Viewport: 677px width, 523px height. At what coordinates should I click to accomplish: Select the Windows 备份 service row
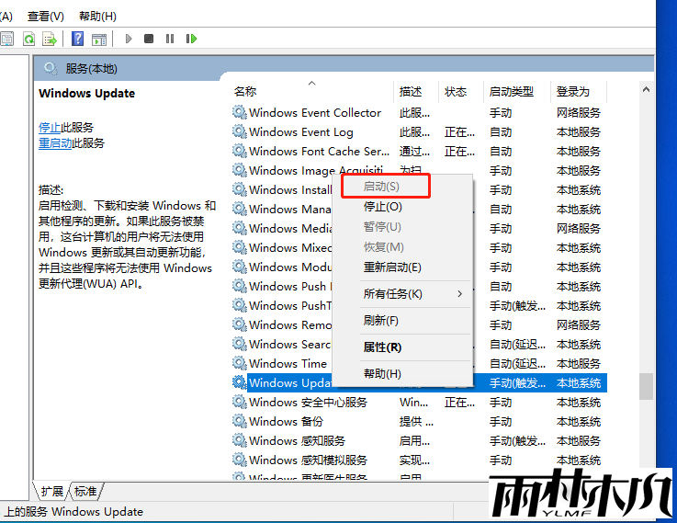click(419, 422)
